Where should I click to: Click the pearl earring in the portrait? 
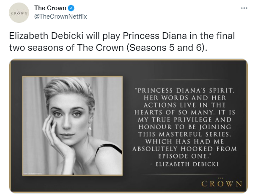[90, 128]
